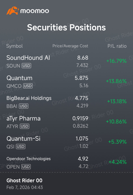133x195 pixels.
Task: Click the USD badge beside BBAI
Action: 23,106
